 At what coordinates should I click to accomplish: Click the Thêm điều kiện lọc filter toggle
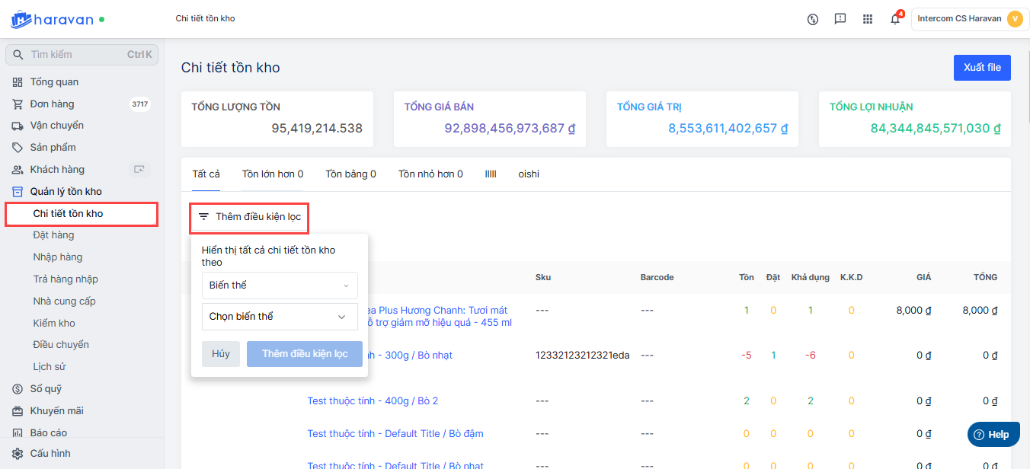250,217
